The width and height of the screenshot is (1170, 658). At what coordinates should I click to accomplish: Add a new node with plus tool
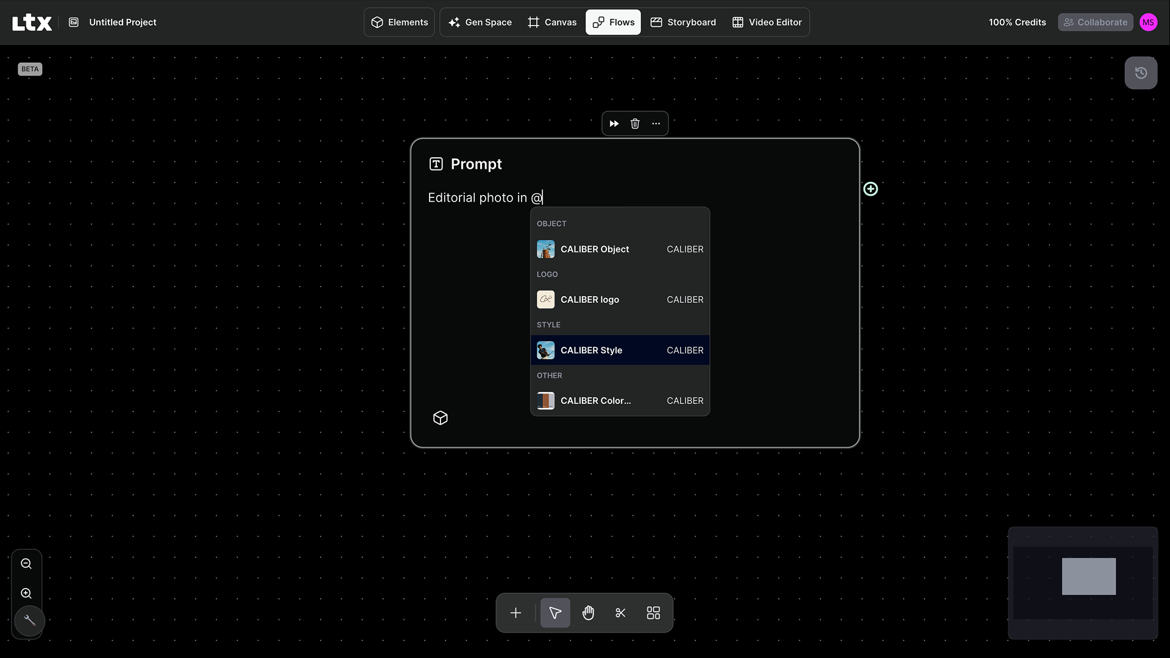(x=516, y=613)
